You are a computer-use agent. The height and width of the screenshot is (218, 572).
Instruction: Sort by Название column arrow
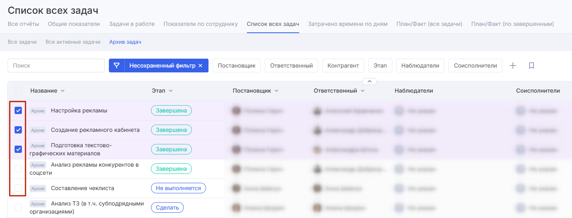click(62, 91)
